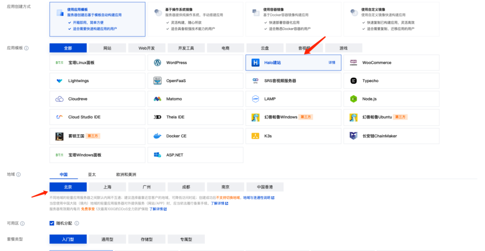Switch to the 全部 template category
This screenshot has width=485, height=251.
(68, 48)
